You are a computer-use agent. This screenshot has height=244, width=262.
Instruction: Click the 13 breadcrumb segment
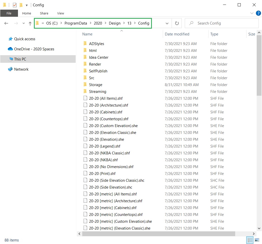tap(129, 23)
